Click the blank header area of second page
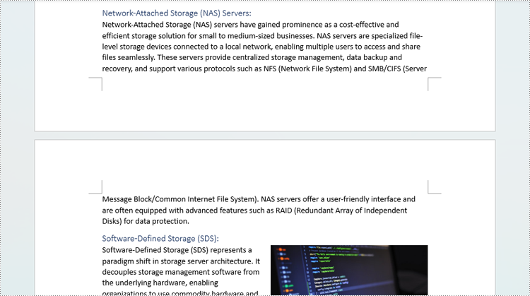Image resolution: width=530 pixels, height=296 pixels. [x=265, y=160]
